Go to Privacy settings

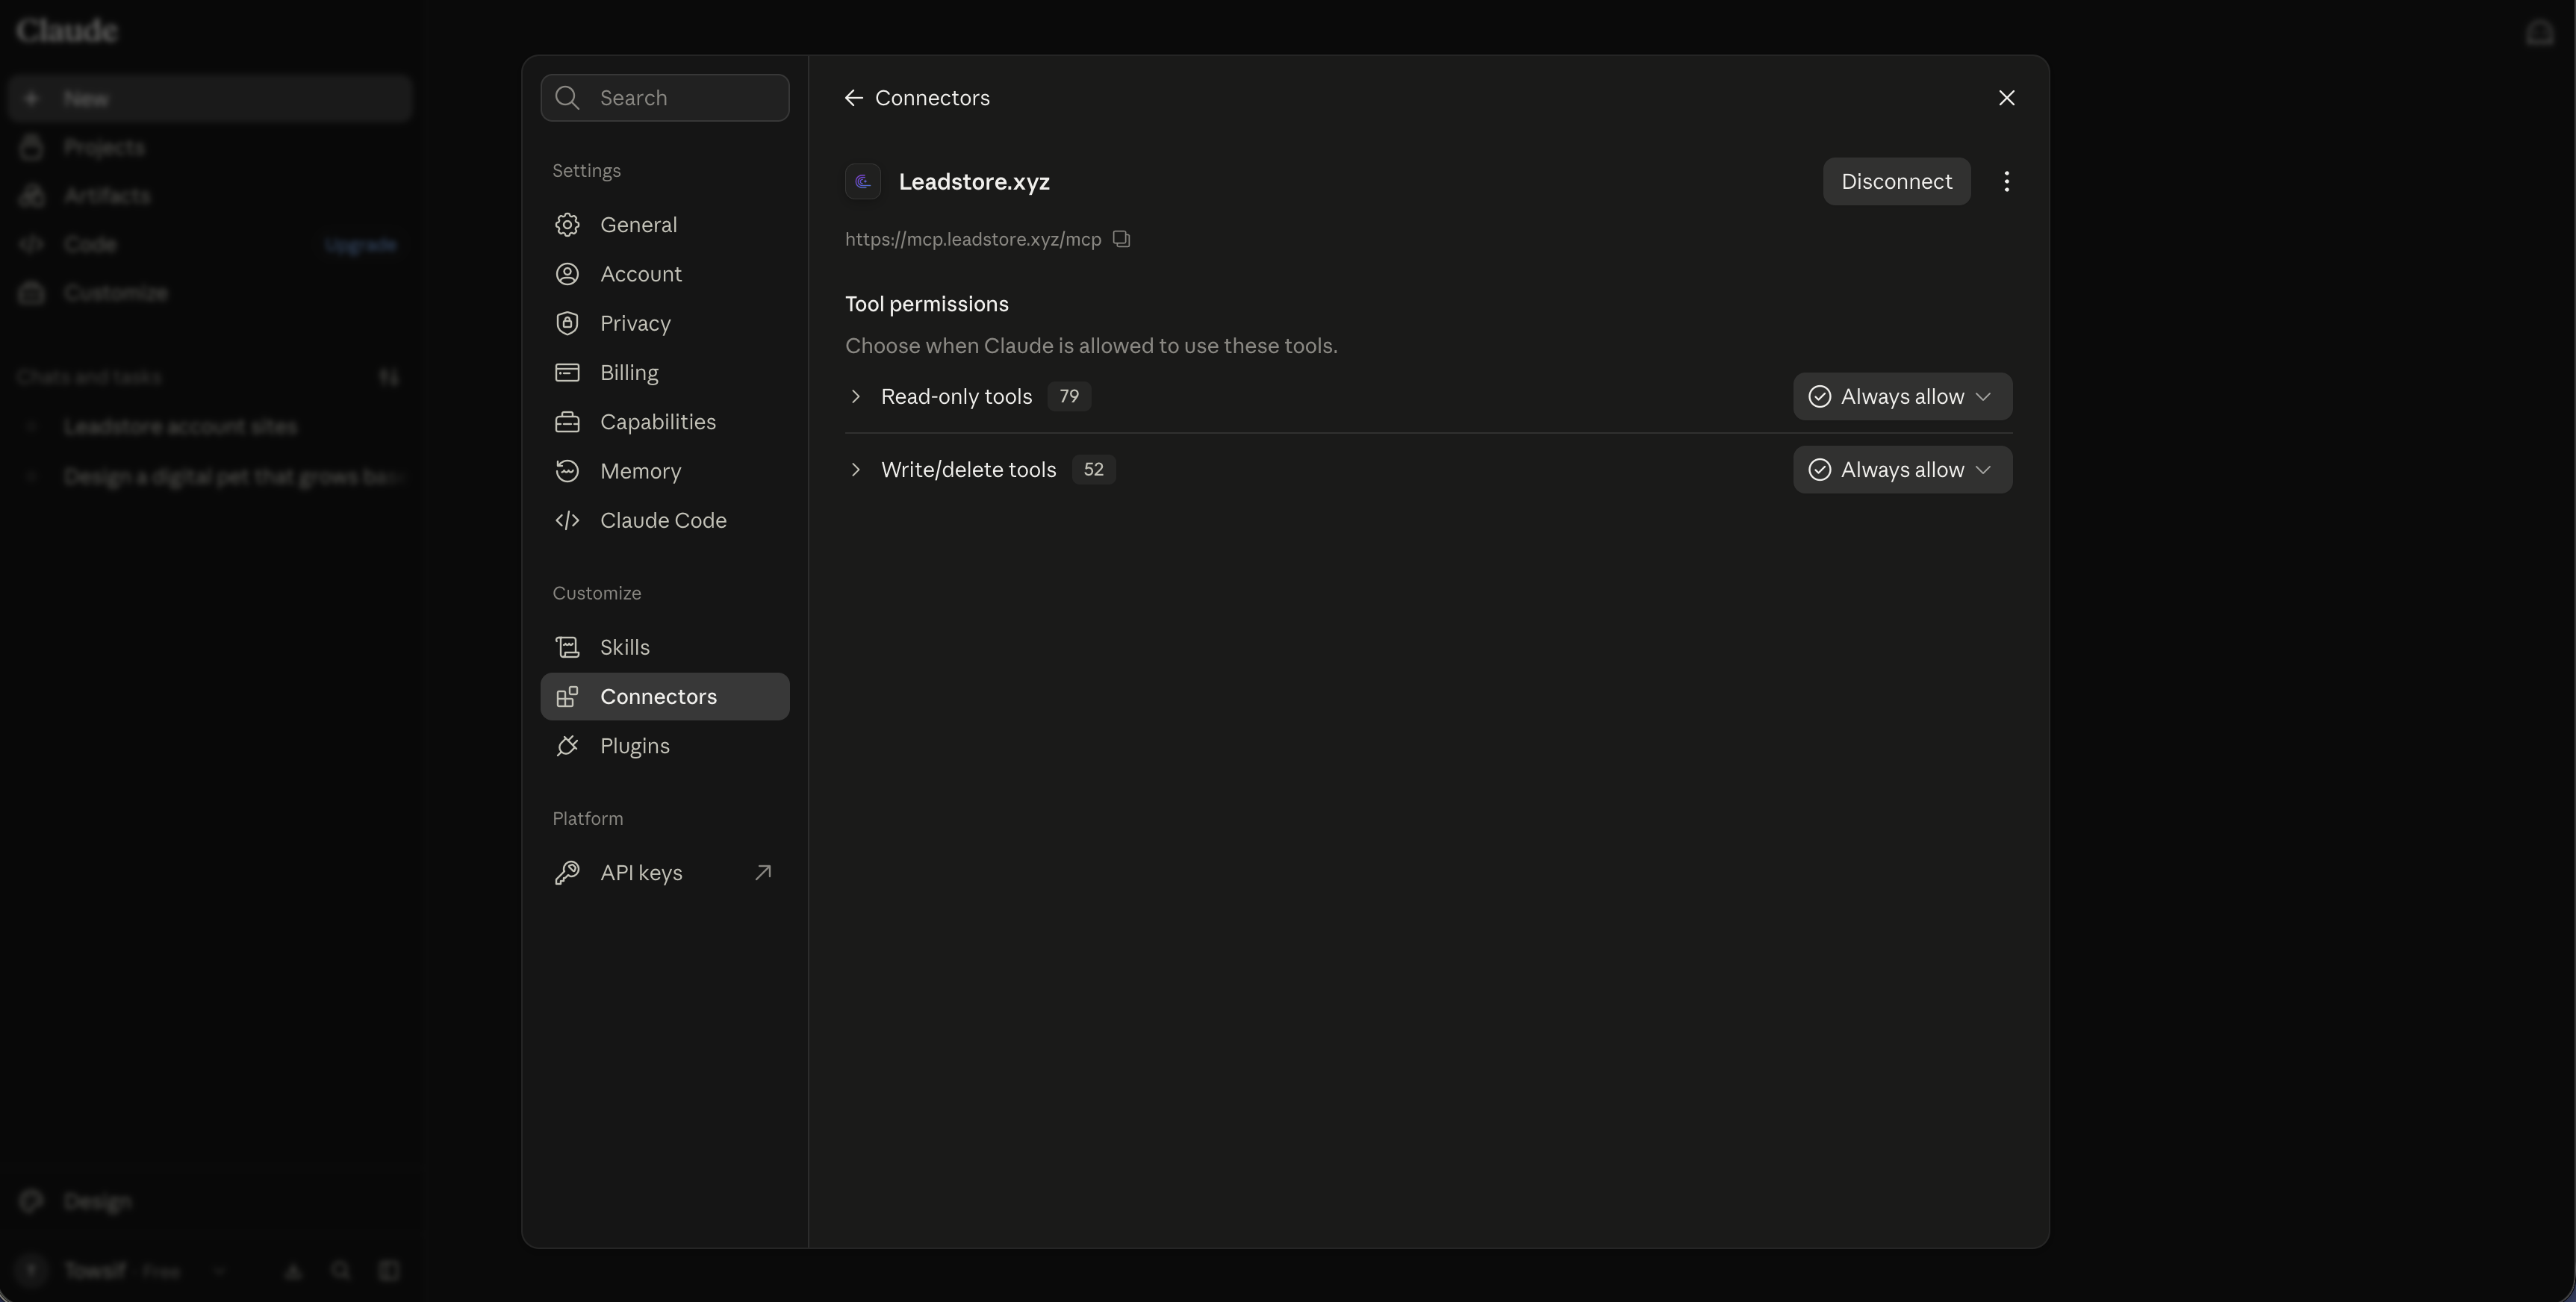664,323
